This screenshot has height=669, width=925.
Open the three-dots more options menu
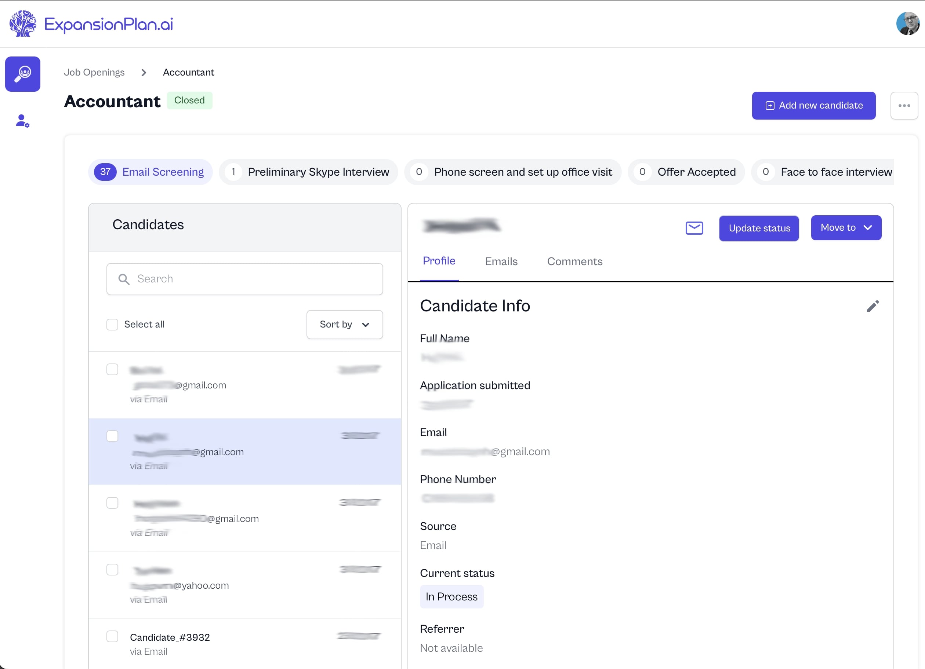pyautogui.click(x=904, y=106)
